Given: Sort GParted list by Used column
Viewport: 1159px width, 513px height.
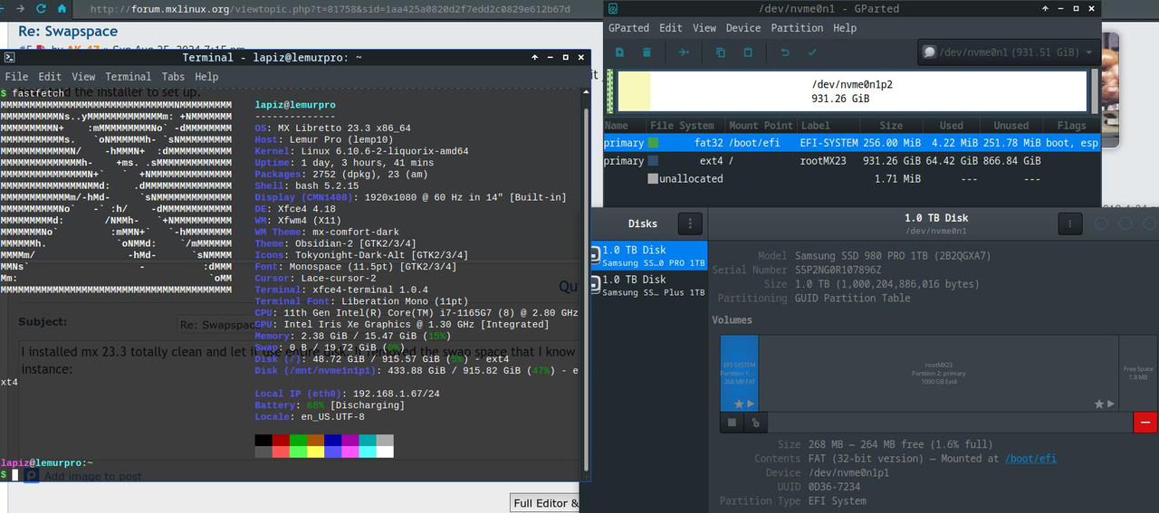Looking at the screenshot, I should [951, 126].
